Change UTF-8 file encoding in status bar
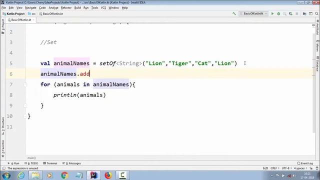The image size is (320, 180). (x=286, y=168)
